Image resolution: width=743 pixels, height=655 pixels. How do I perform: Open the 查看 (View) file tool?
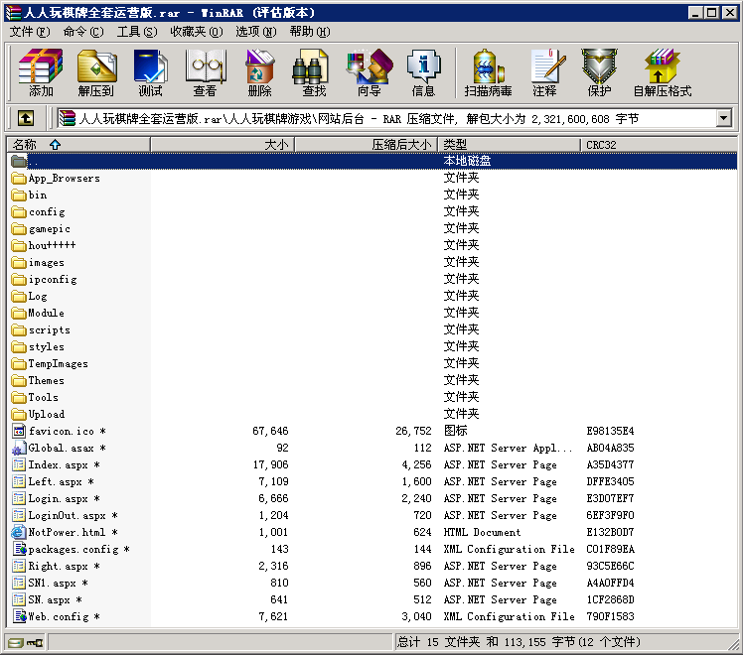(x=205, y=72)
